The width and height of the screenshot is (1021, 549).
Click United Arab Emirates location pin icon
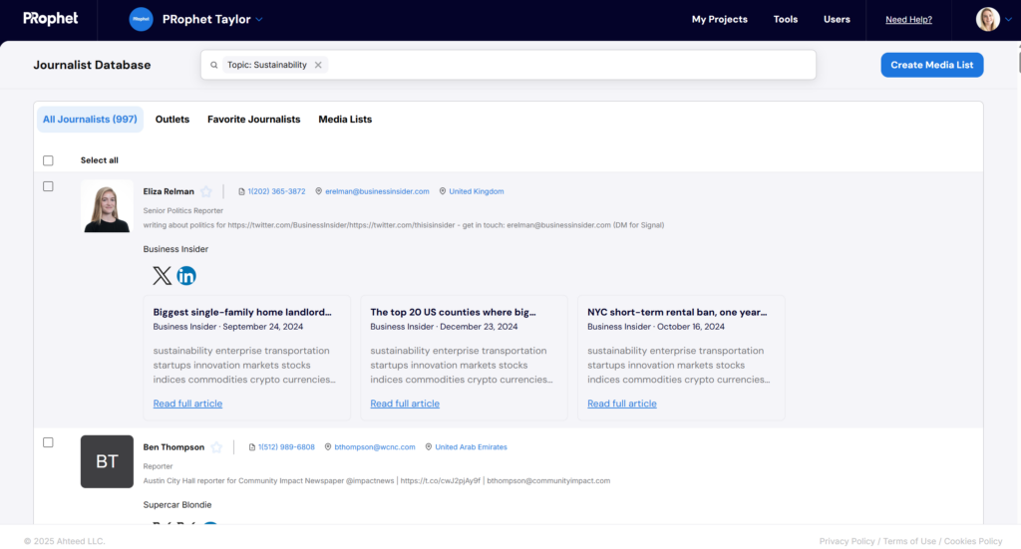tap(429, 447)
